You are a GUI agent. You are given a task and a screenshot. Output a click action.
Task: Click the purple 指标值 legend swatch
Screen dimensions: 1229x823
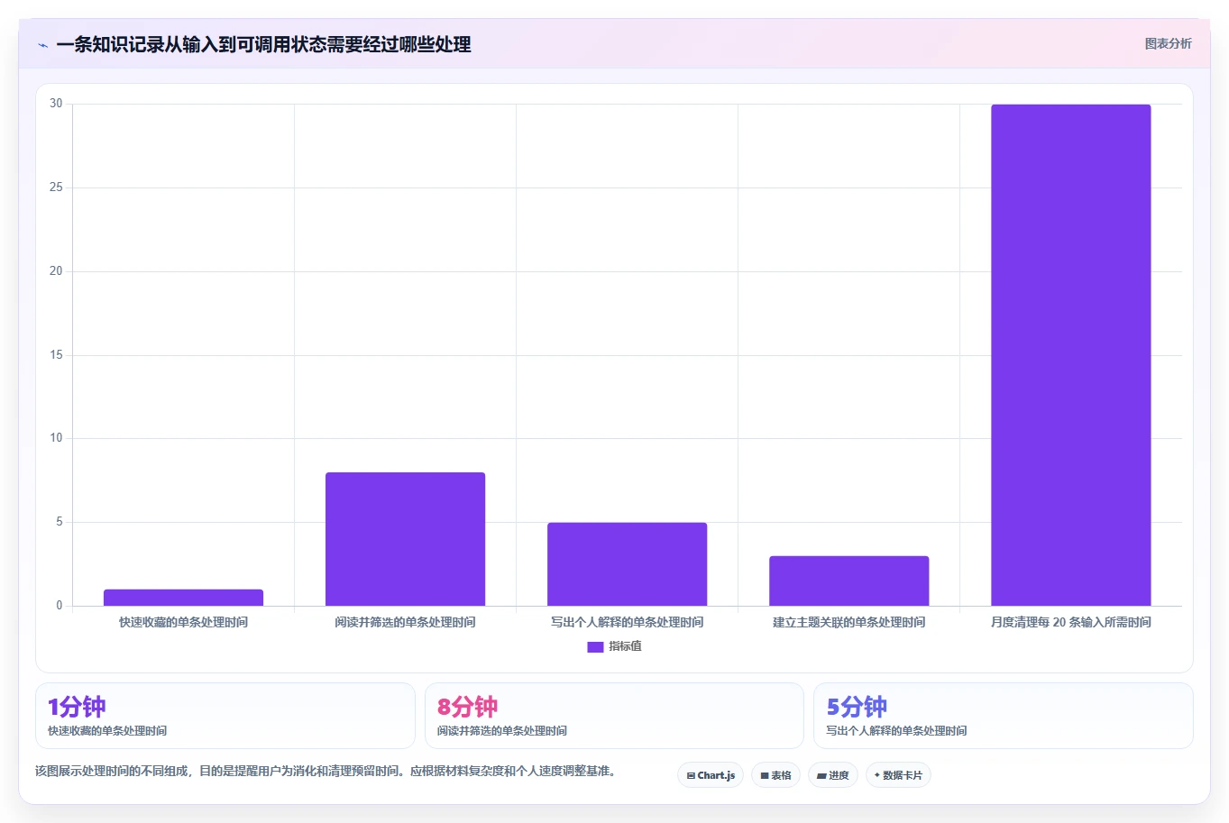tap(595, 647)
